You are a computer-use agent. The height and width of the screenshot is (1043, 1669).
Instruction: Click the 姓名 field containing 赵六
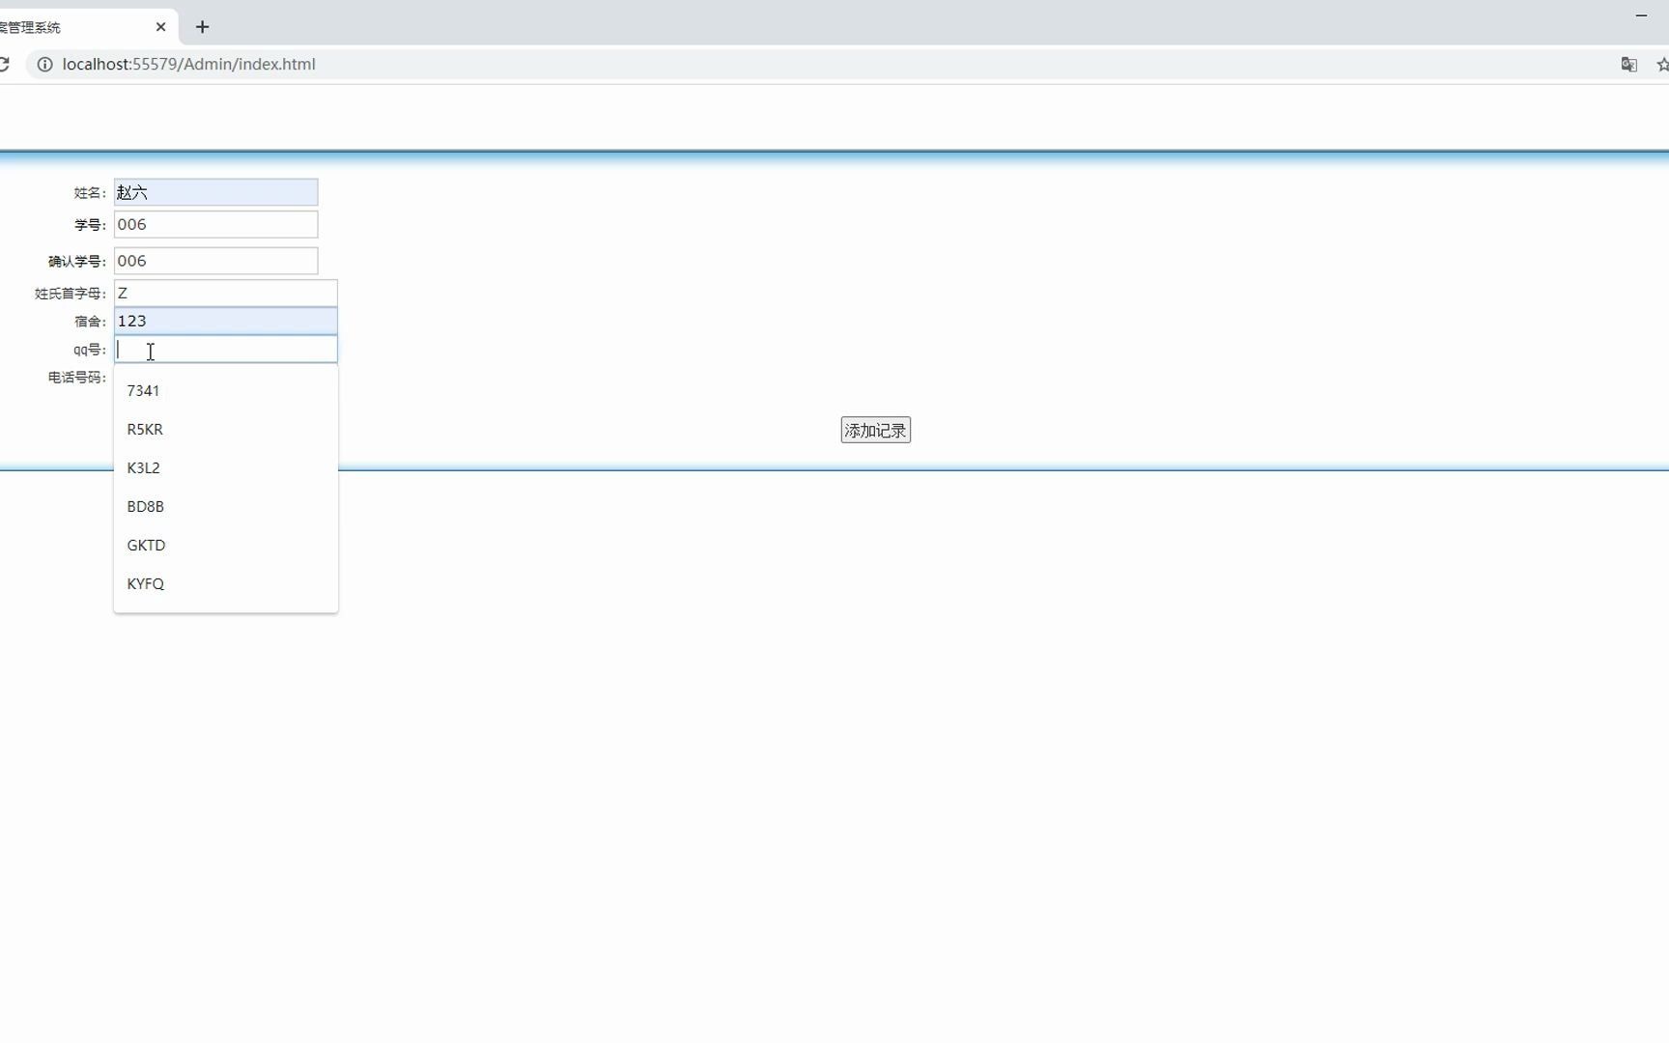point(214,192)
